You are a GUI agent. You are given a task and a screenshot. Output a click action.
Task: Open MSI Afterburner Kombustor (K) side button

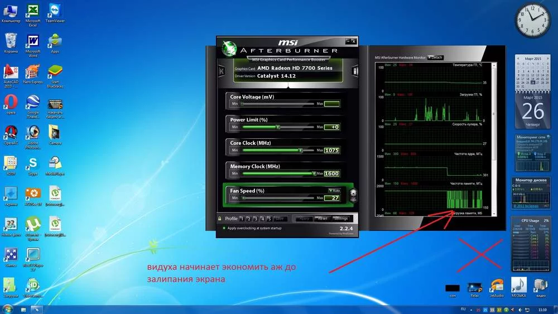pyautogui.click(x=222, y=71)
